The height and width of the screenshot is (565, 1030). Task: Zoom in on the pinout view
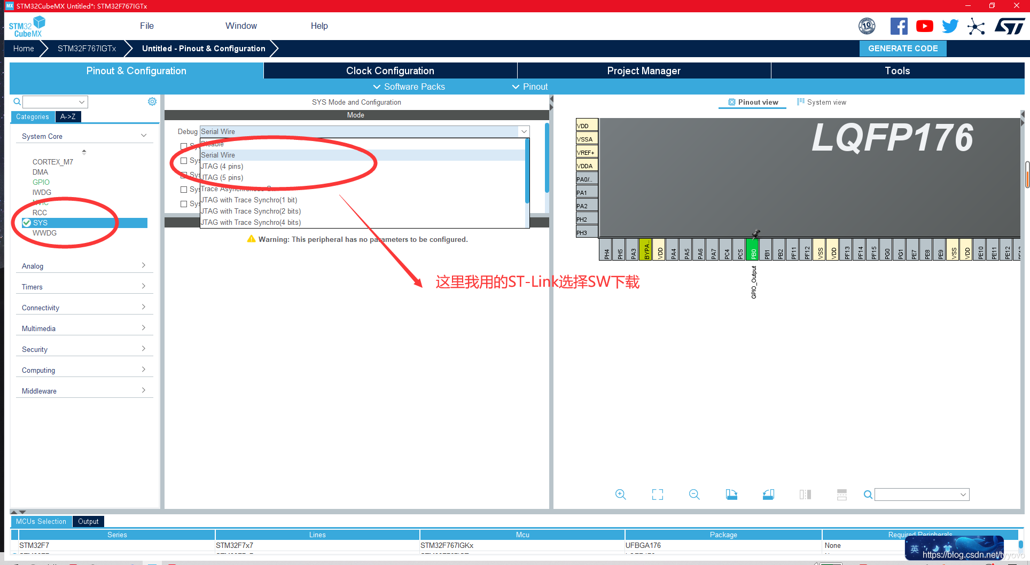[x=620, y=495]
